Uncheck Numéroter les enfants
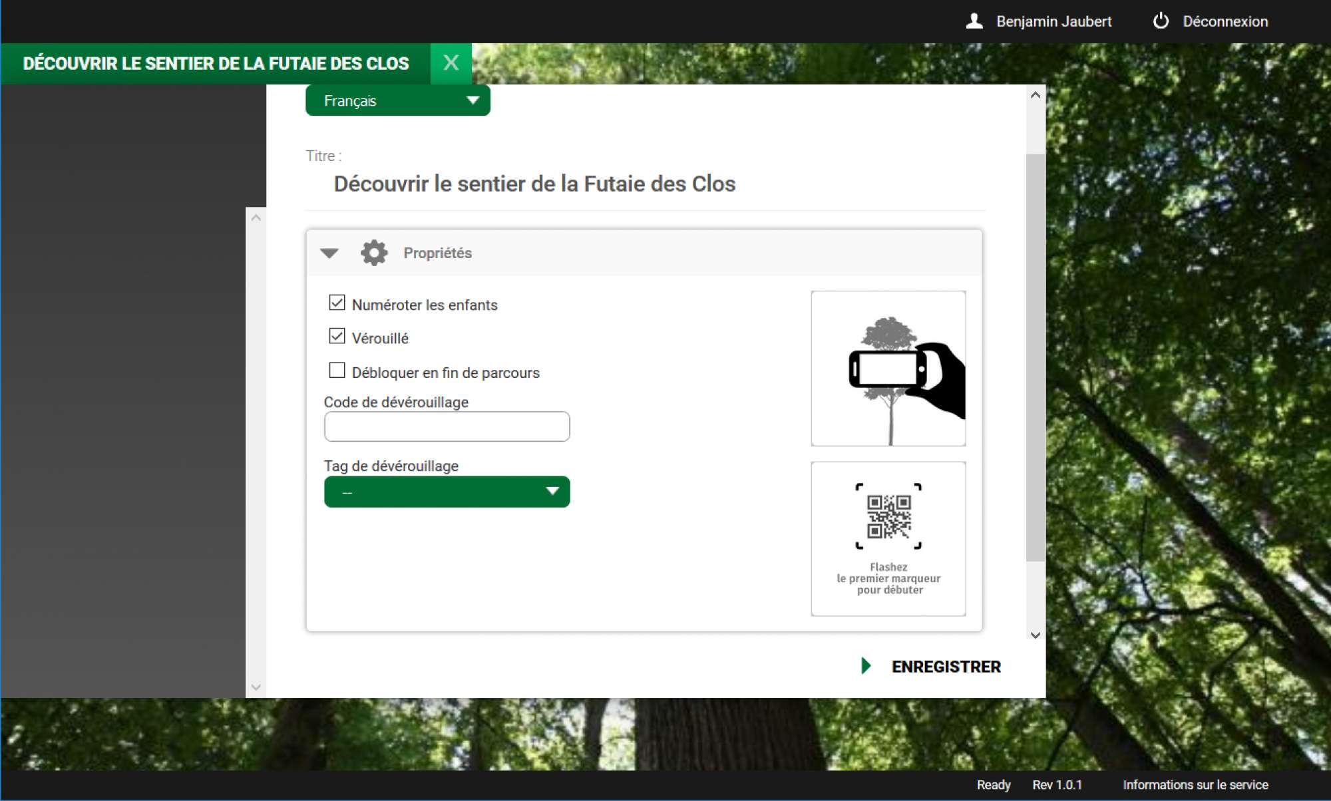The height and width of the screenshot is (801, 1331). coord(337,303)
